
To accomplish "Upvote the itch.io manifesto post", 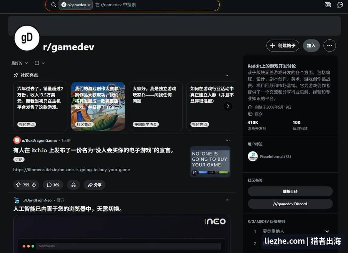I will (x=18, y=185).
